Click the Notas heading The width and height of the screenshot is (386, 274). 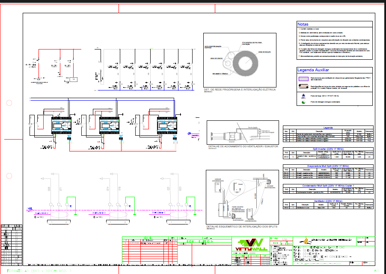click(303, 24)
